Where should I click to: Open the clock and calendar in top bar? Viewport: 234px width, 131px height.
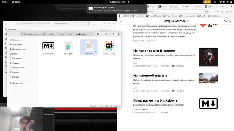point(117,2)
